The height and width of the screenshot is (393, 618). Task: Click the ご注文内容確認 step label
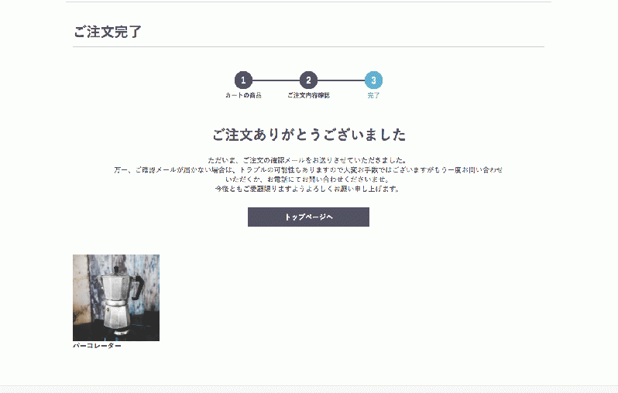(x=308, y=95)
